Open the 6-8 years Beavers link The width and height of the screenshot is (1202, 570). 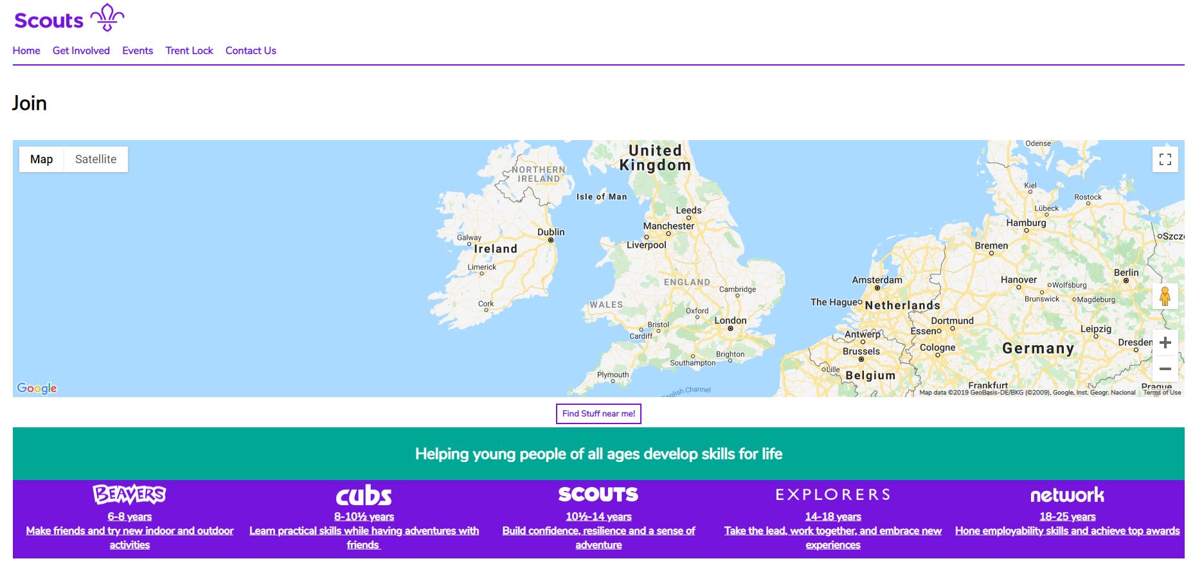[x=130, y=517]
